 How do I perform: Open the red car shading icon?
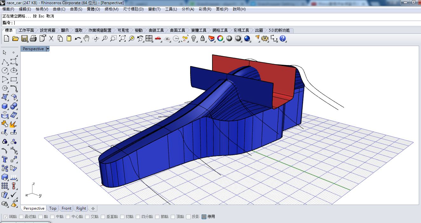click(158, 39)
